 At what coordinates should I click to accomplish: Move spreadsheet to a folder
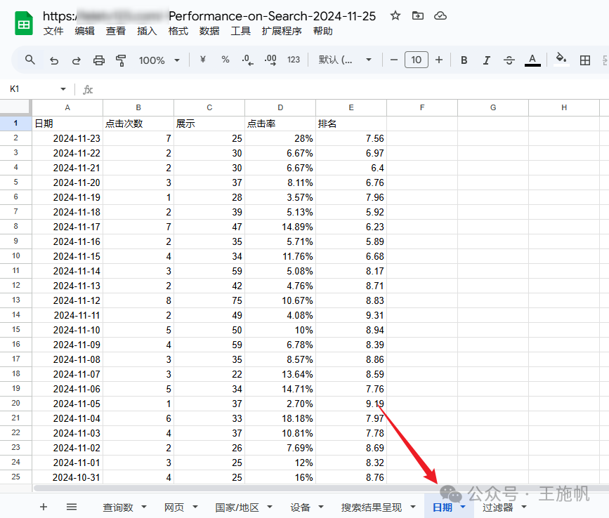pyautogui.click(x=418, y=16)
